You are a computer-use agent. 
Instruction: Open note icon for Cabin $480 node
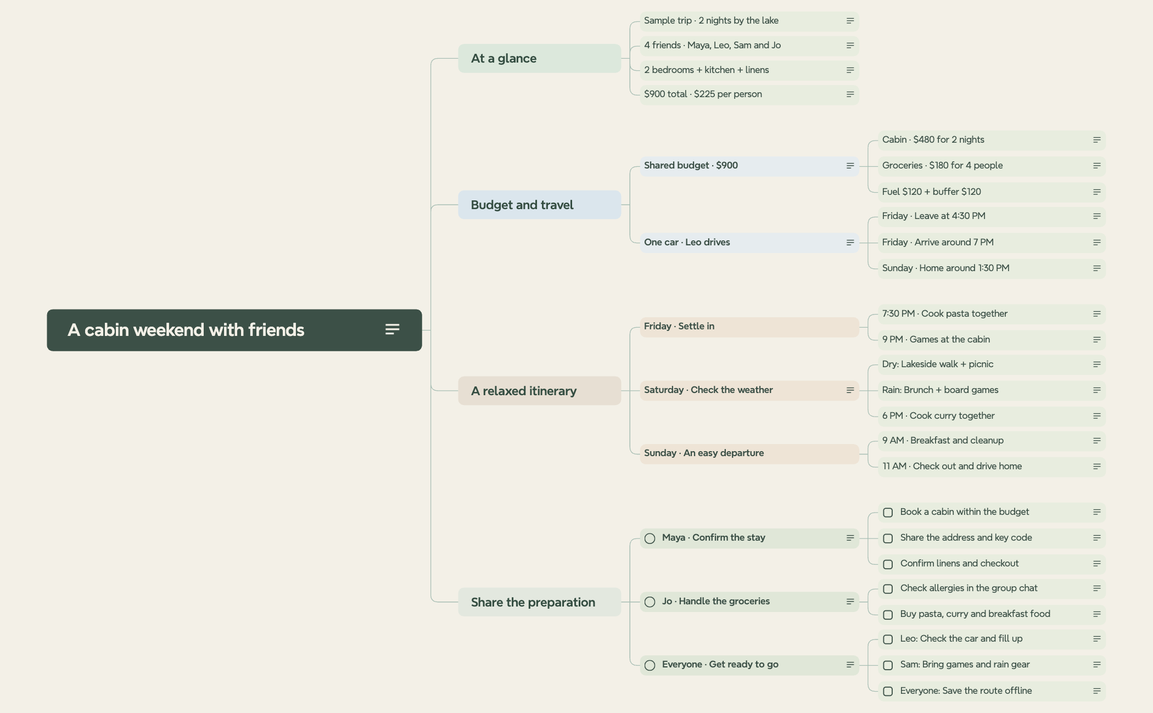pyautogui.click(x=1096, y=140)
